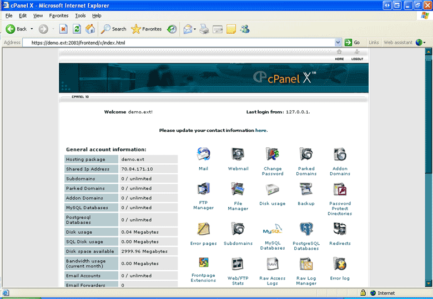This screenshot has width=433, height=299.
Task: Click the Web assistant label
Action: (398, 43)
